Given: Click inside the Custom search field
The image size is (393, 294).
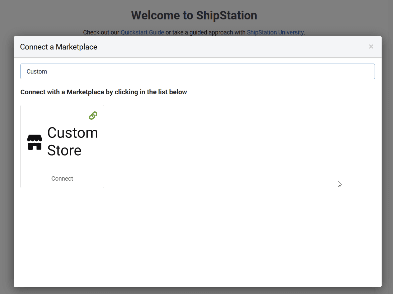Looking at the screenshot, I should [197, 71].
